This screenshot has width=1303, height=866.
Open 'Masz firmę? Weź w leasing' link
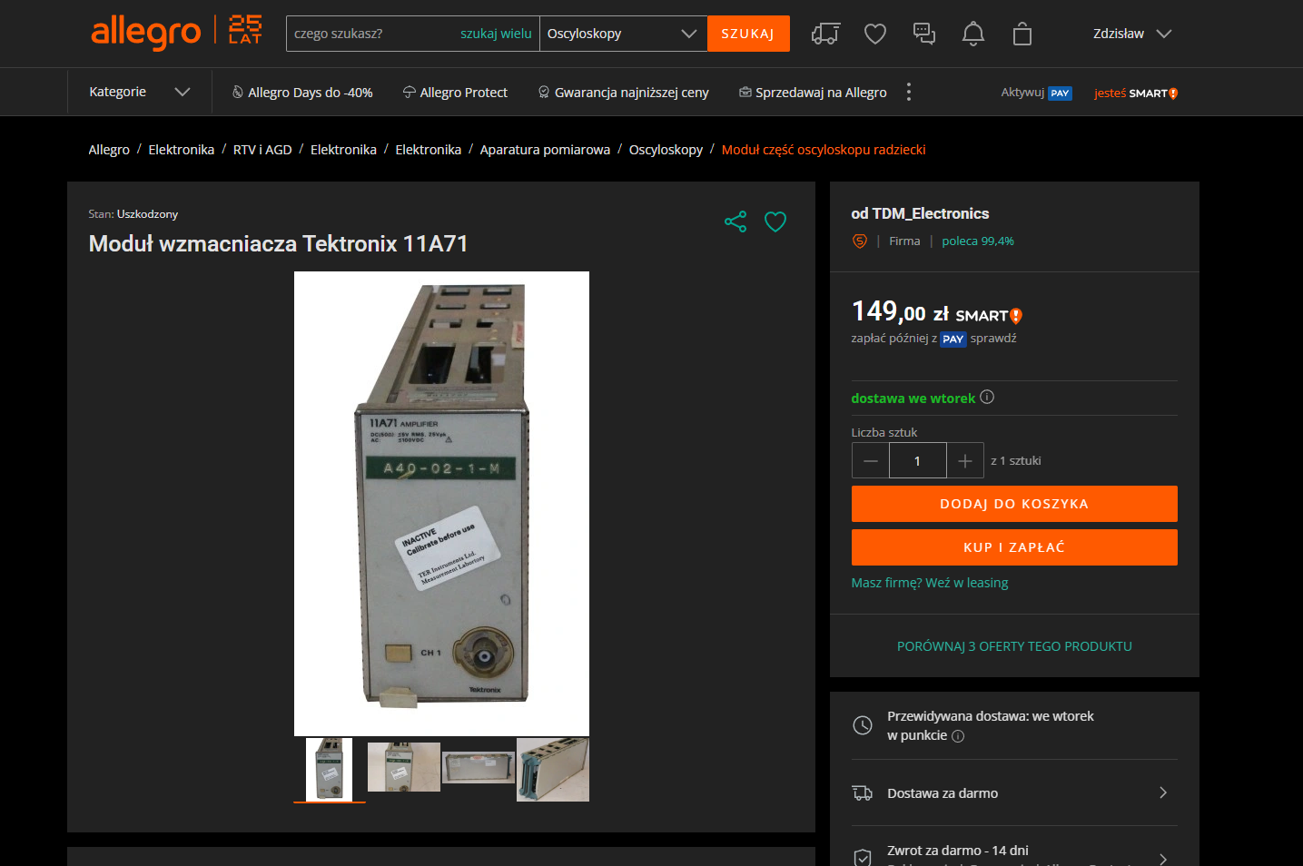(x=930, y=583)
